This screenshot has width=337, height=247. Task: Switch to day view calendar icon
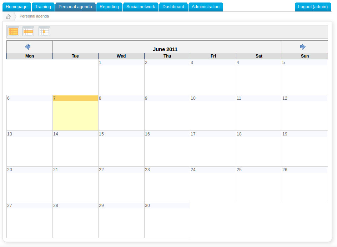(44, 31)
